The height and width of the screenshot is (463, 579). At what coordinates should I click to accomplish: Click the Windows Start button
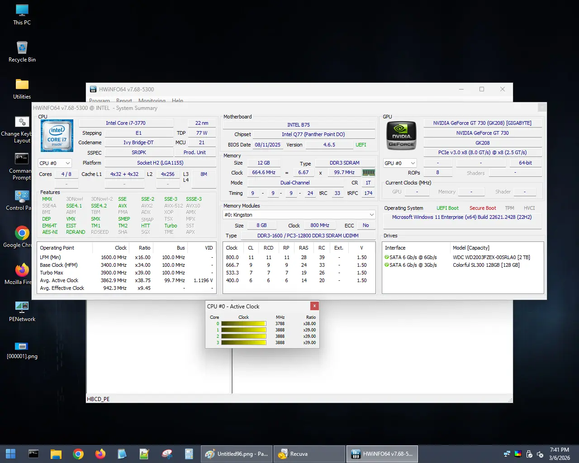tap(11, 454)
